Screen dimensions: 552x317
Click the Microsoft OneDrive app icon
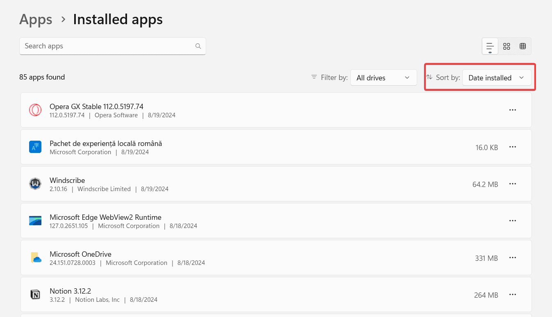(35, 258)
